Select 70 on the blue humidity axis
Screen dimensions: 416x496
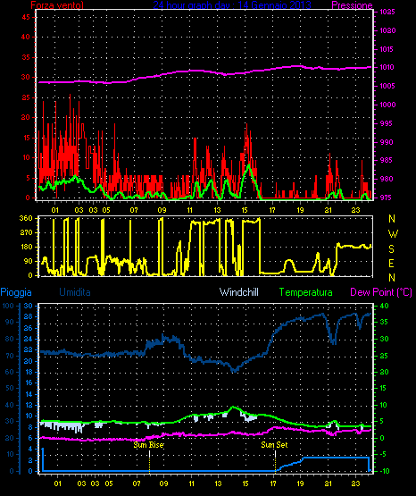[x=10, y=356]
